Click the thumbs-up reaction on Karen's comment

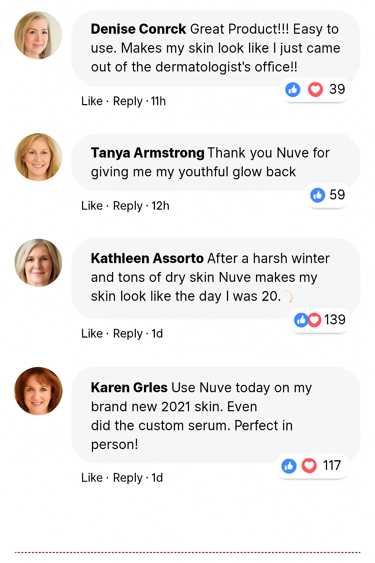[x=289, y=466]
